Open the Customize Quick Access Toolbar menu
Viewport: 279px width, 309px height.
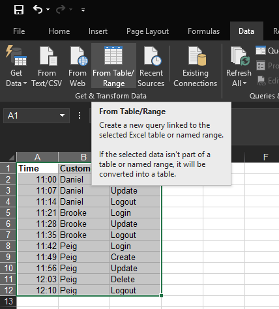[x=83, y=10]
